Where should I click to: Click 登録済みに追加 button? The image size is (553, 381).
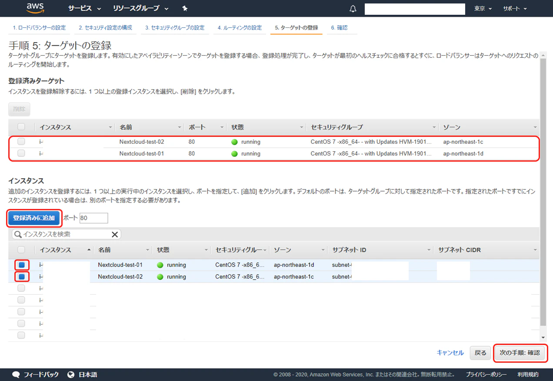pyautogui.click(x=34, y=218)
